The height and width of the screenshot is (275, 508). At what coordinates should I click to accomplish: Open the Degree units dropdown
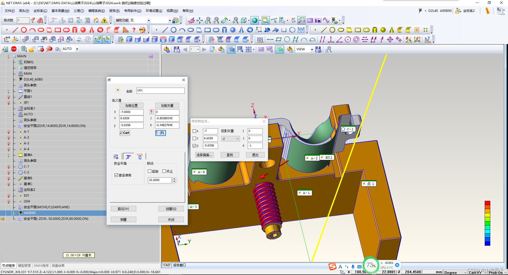[465, 272]
